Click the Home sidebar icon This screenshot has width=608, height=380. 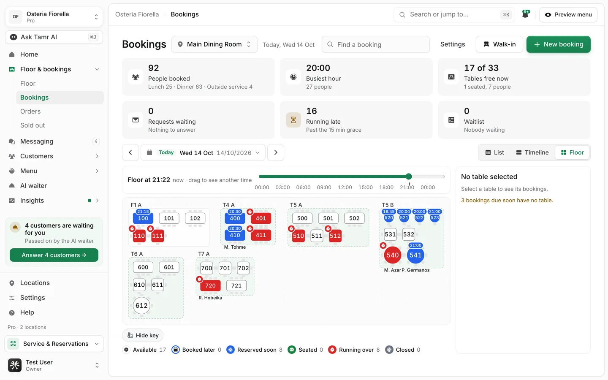pos(12,54)
